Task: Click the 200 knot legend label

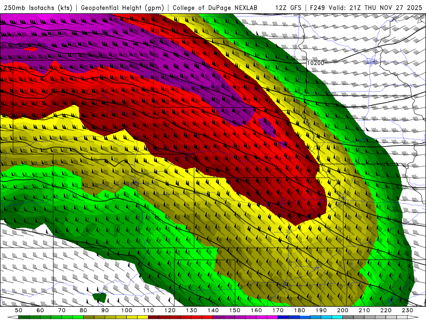Action: coord(342,310)
